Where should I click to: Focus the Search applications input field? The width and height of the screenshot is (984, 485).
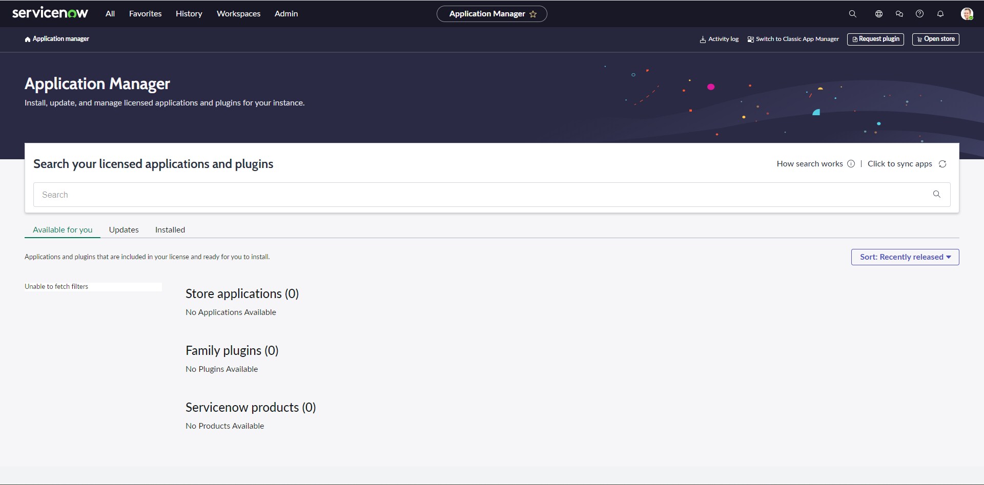pos(492,195)
